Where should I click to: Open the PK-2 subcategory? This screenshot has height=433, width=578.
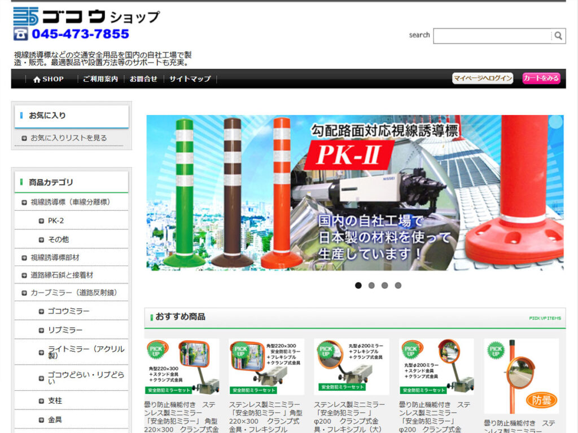coord(56,220)
